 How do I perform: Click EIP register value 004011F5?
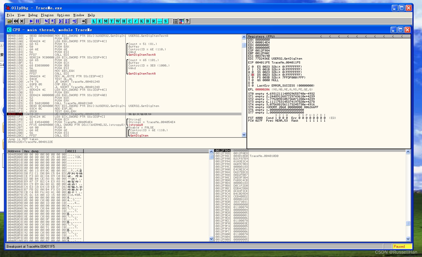[x=262, y=63]
